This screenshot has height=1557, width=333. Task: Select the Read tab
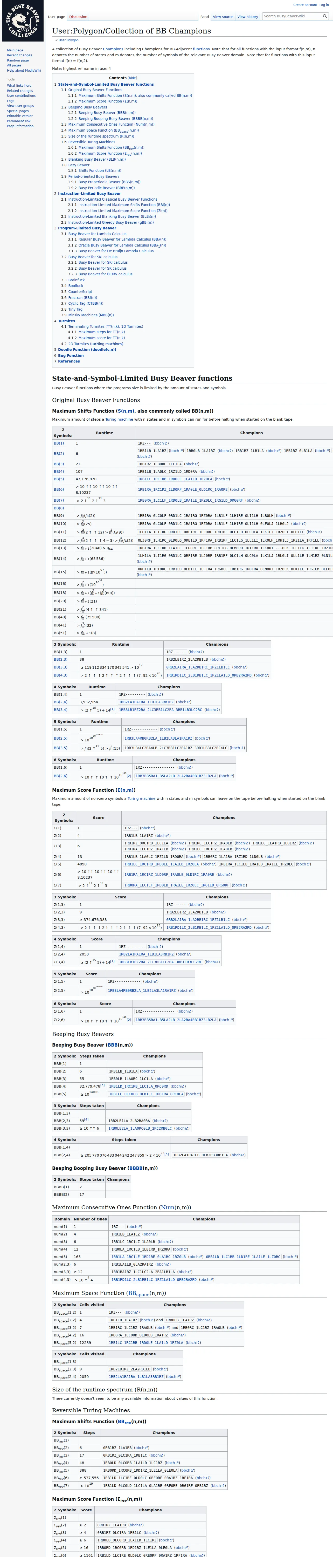coord(205,17)
